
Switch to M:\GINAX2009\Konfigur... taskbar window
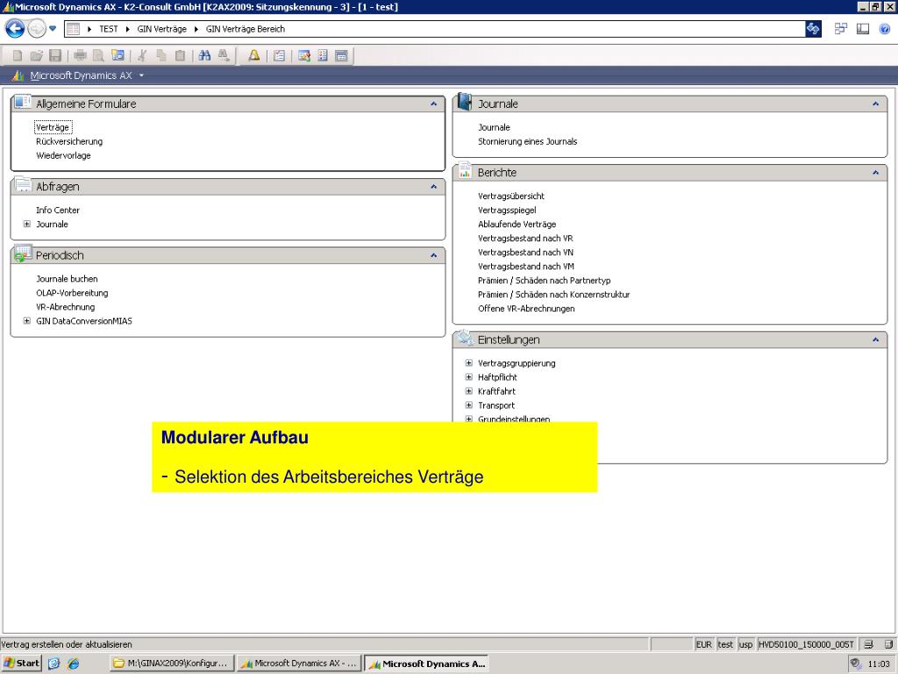pyautogui.click(x=172, y=663)
